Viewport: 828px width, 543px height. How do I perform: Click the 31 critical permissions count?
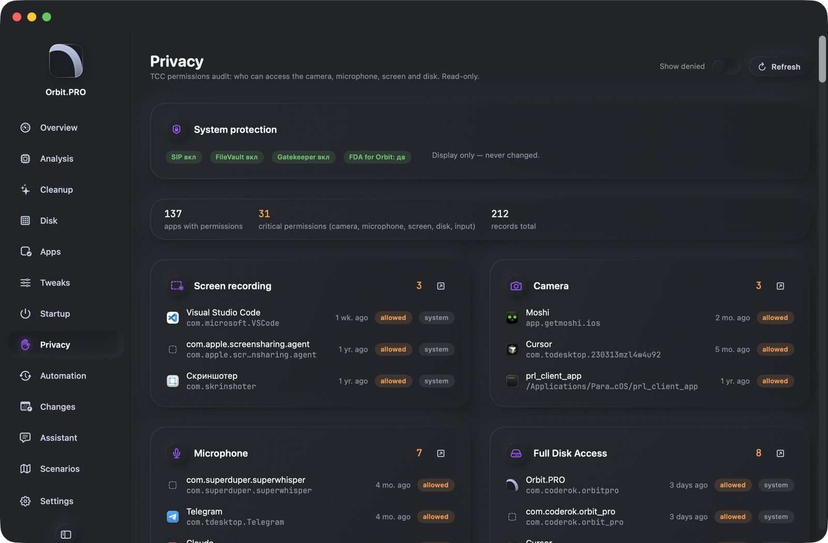(264, 214)
